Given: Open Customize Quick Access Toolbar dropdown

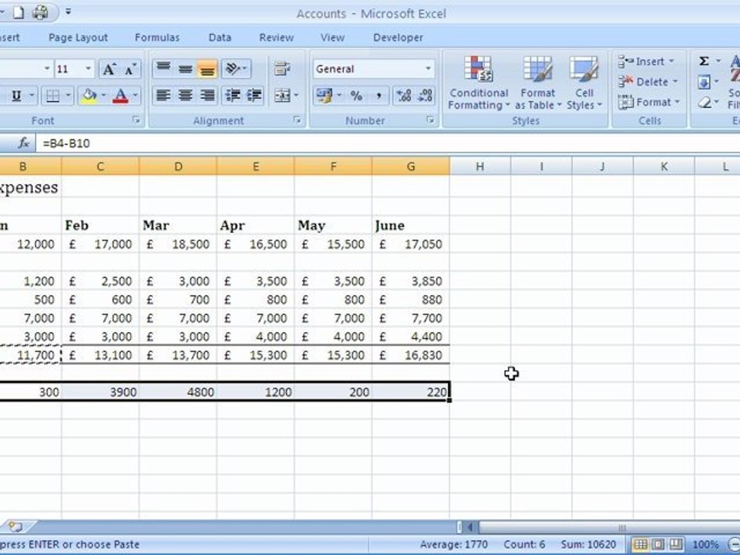Looking at the screenshot, I should [x=69, y=12].
